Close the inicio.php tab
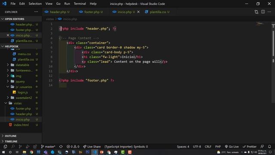Screen dimensions: 275x155 (138, 12)
